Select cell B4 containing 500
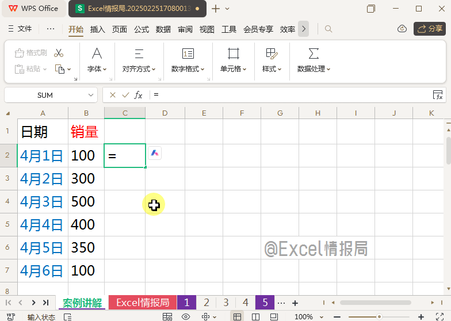The height and width of the screenshot is (321, 451). tap(86, 201)
